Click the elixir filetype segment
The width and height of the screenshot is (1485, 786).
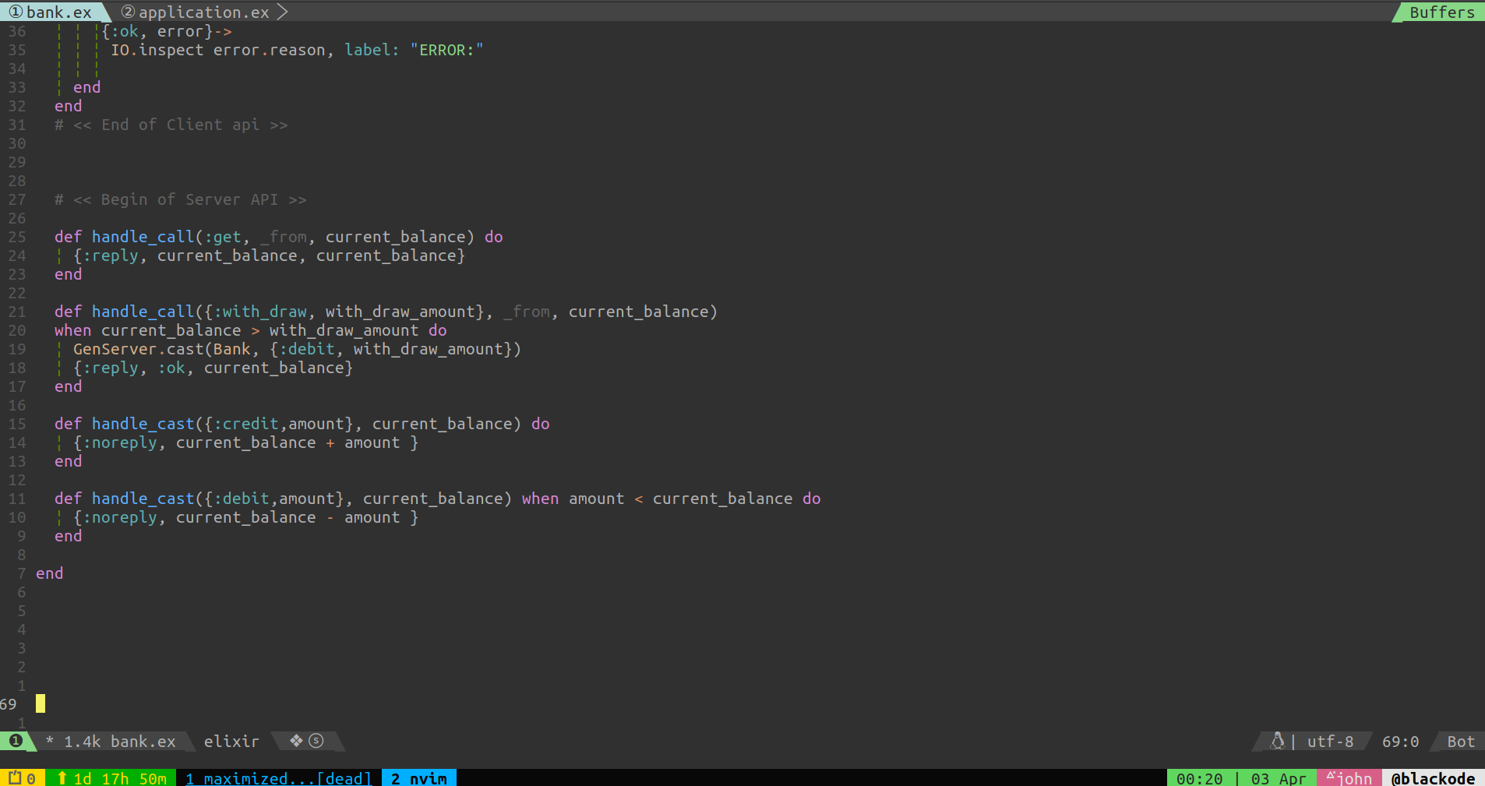tap(231, 742)
